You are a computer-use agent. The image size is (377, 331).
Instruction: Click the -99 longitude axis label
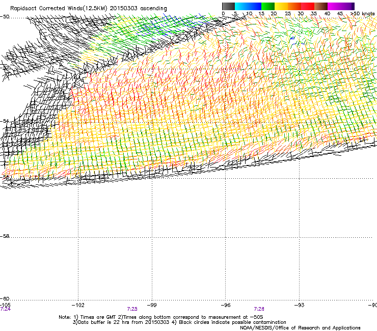152,305
